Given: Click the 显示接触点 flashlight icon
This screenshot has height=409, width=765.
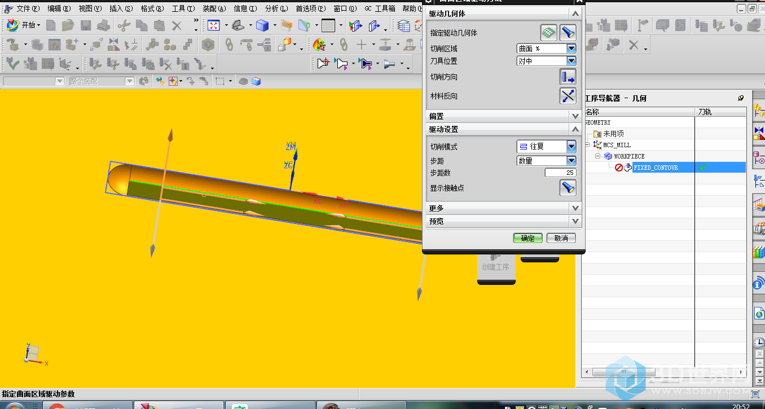Looking at the screenshot, I should point(568,188).
